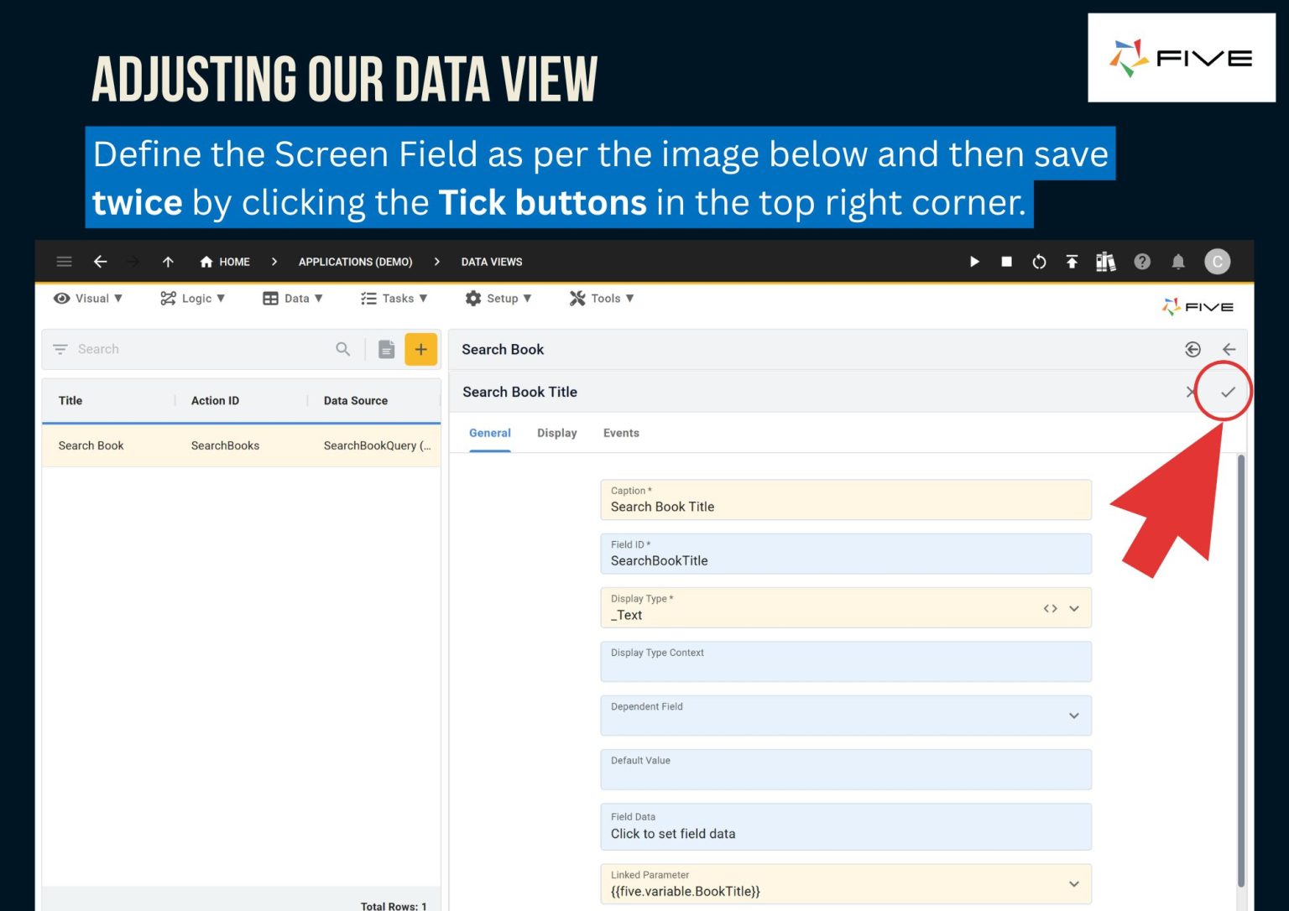
Task: Click the Deploy upload icon
Action: coord(1072,262)
